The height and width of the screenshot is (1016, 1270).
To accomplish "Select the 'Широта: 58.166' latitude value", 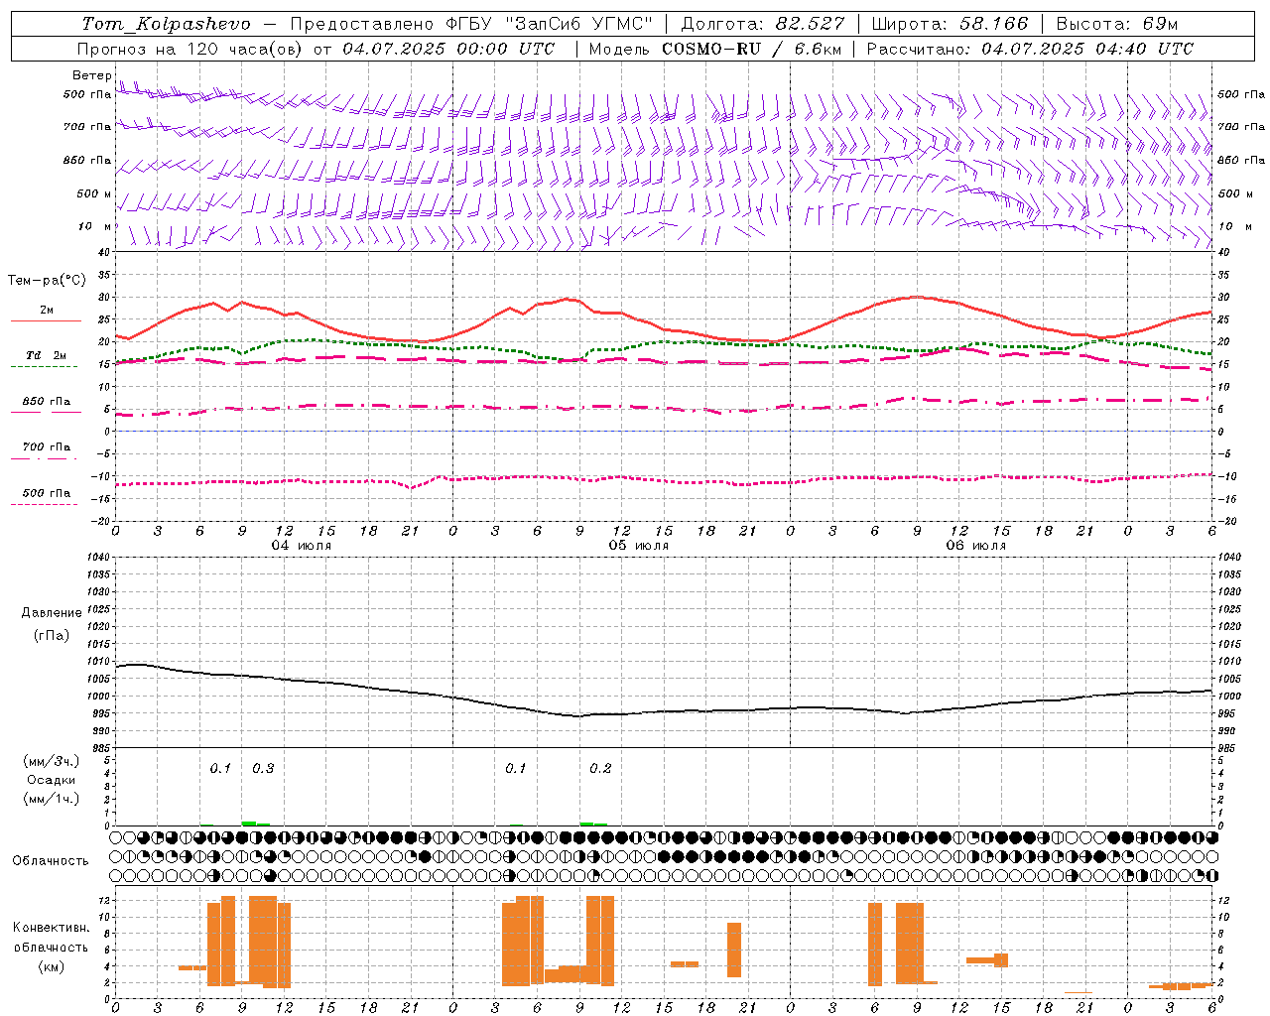I will point(951,24).
